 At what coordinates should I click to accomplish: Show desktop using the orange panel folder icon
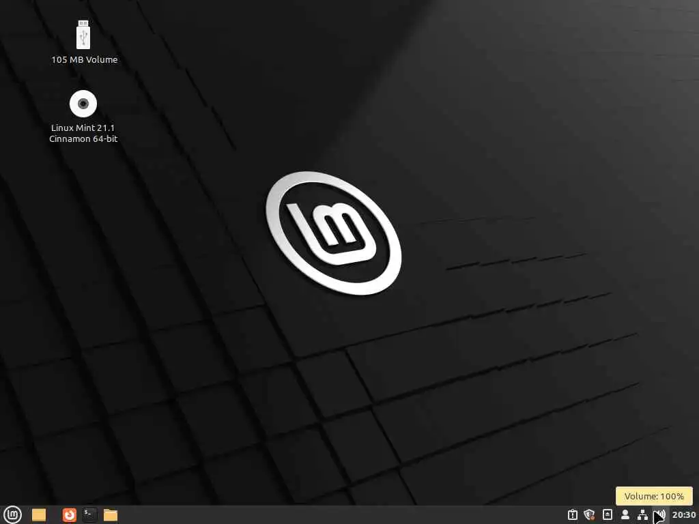pyautogui.click(x=39, y=515)
